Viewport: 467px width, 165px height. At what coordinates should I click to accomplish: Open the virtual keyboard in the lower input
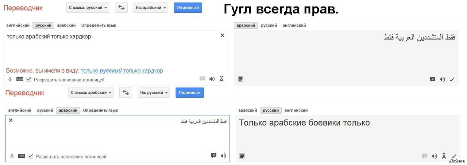[22, 156]
